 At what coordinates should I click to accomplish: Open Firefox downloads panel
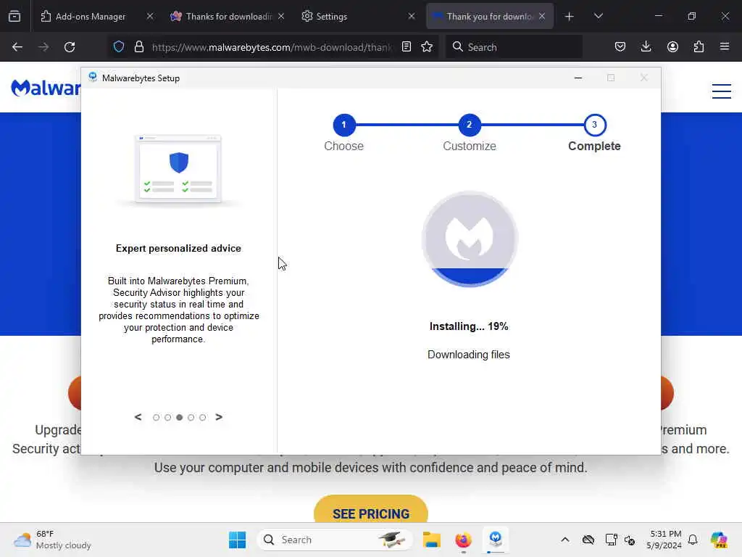(646, 47)
